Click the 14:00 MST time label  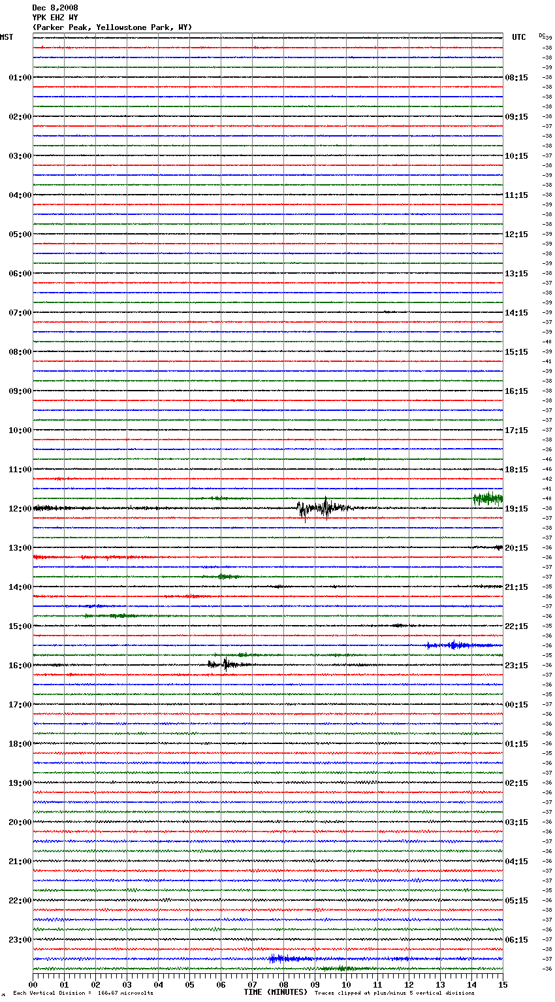(20, 587)
